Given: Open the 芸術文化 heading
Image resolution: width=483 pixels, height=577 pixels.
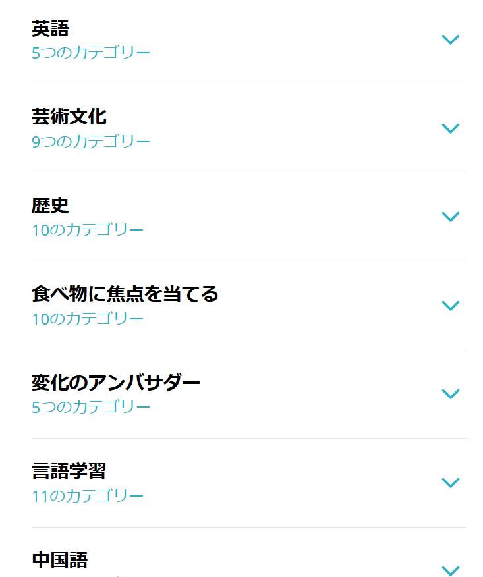Looking at the screenshot, I should tap(69, 117).
